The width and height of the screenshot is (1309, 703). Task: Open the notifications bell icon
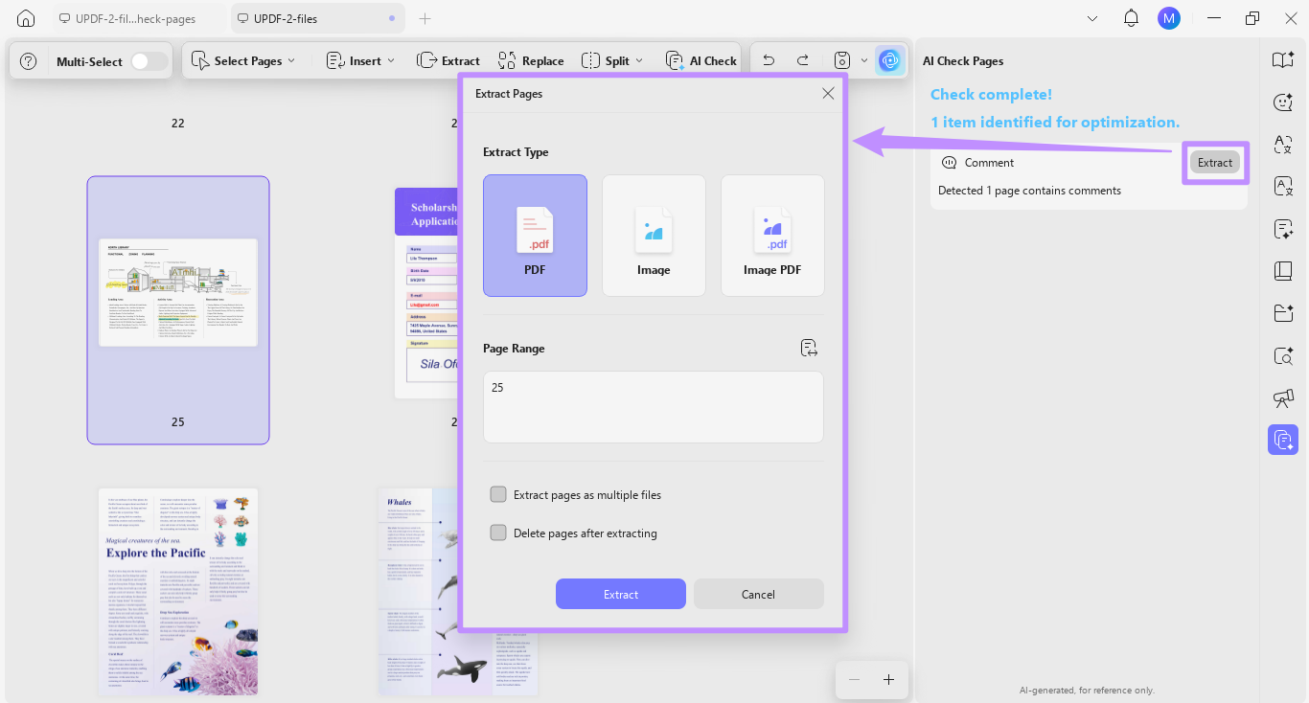pyautogui.click(x=1132, y=18)
